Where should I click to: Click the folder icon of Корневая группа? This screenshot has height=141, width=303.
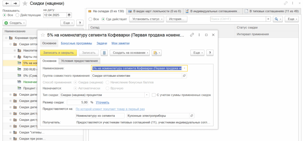coord(11,38)
